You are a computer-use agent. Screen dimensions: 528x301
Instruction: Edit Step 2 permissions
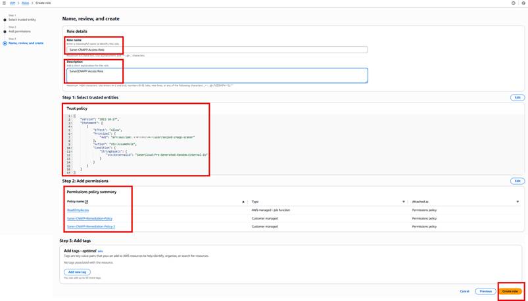tap(517, 181)
